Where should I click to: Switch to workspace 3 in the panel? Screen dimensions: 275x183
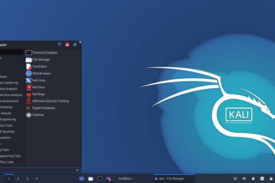(x=27, y=178)
